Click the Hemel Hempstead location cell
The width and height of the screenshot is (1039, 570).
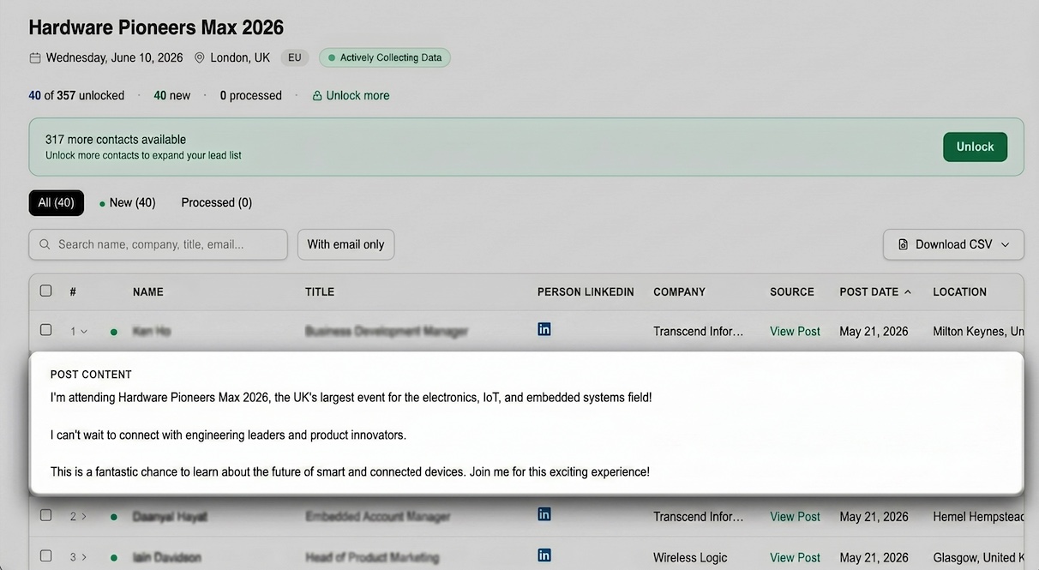tap(978, 516)
